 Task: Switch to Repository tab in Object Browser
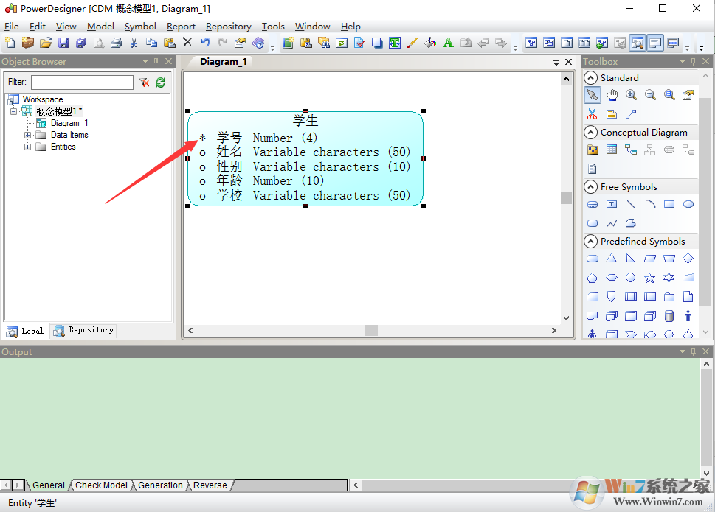(x=83, y=330)
